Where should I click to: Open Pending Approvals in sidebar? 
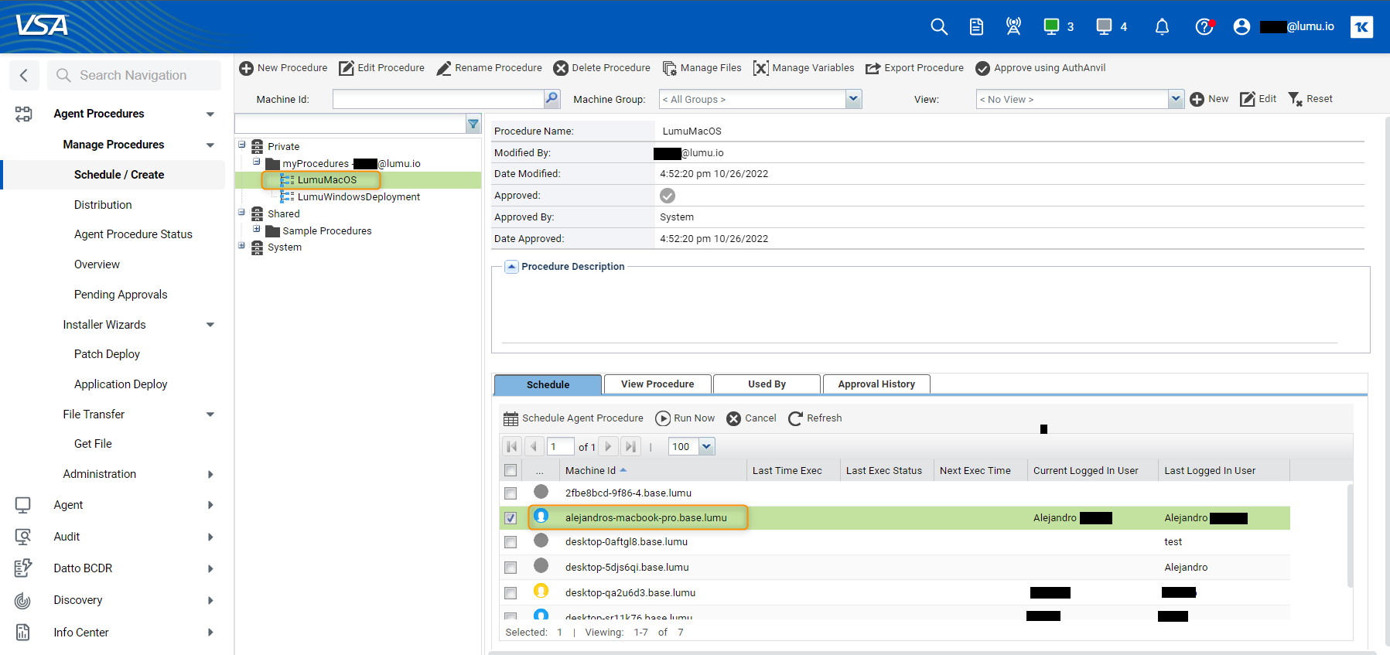[x=121, y=295]
